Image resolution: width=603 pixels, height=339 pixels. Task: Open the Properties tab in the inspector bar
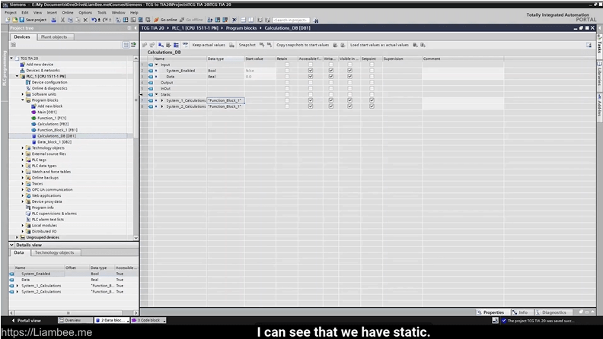(493, 312)
